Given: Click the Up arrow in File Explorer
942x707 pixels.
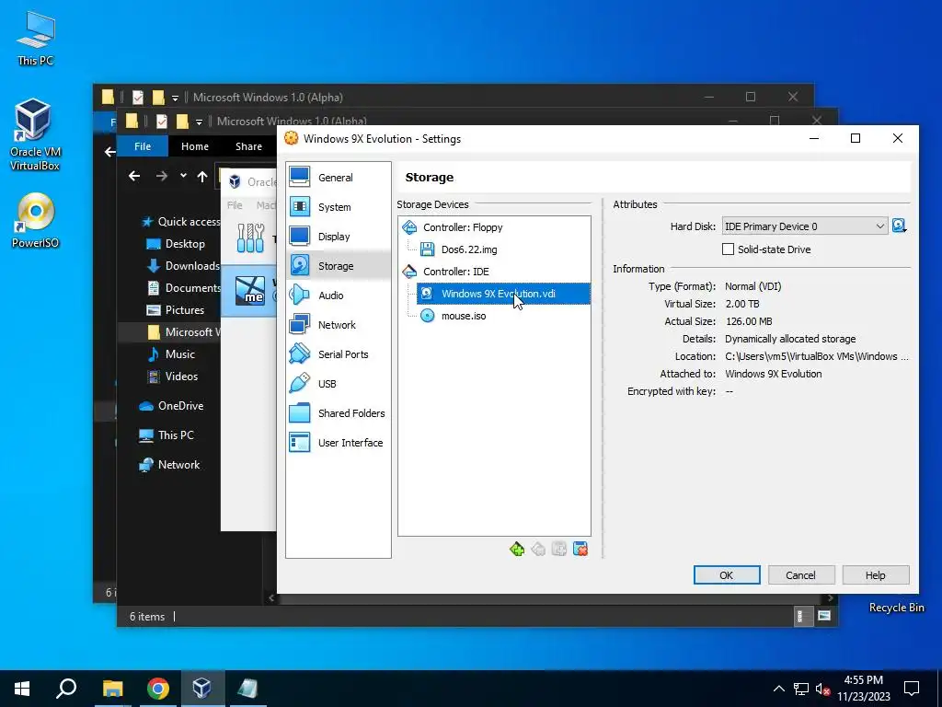Looking at the screenshot, I should click(x=201, y=176).
